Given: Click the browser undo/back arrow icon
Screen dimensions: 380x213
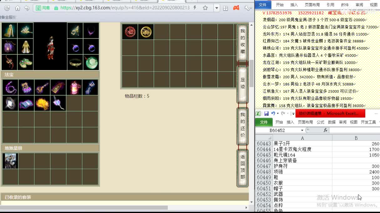Looking at the screenshot, I should pyautogui.click(x=27, y=8).
